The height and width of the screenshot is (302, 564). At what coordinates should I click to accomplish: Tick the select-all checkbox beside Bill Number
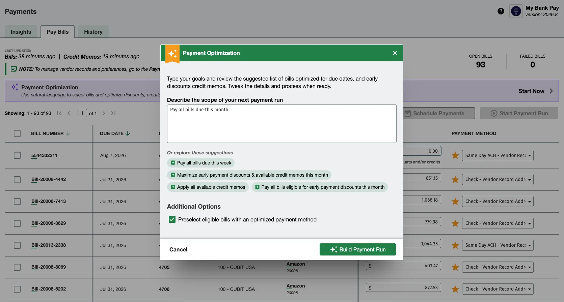click(17, 133)
